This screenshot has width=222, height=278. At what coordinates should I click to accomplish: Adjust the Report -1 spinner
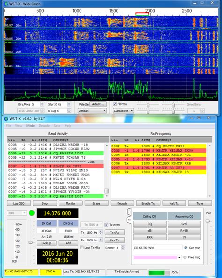click(x=123, y=248)
